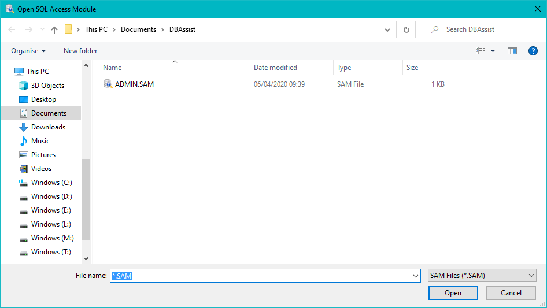
Task: Click the sidebar scroll down arrow
Action: pyautogui.click(x=86, y=259)
